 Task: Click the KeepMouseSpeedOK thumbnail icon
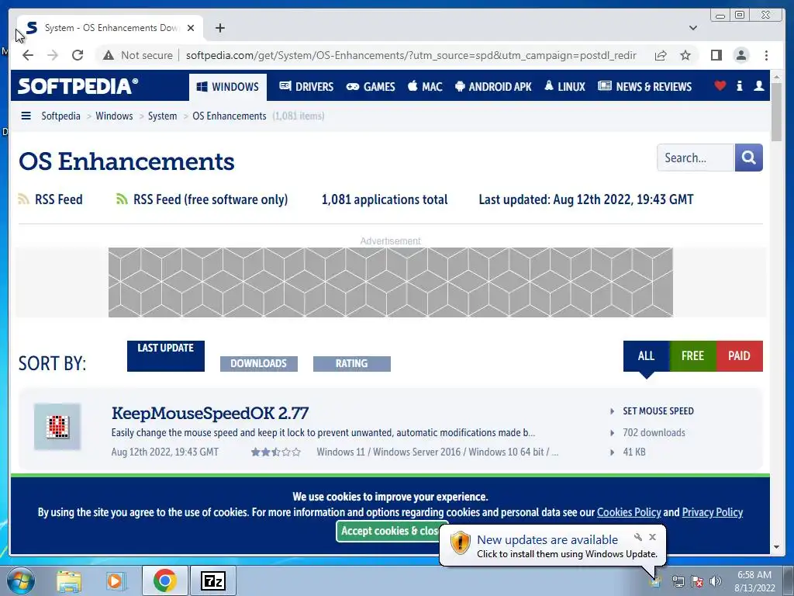coord(57,426)
